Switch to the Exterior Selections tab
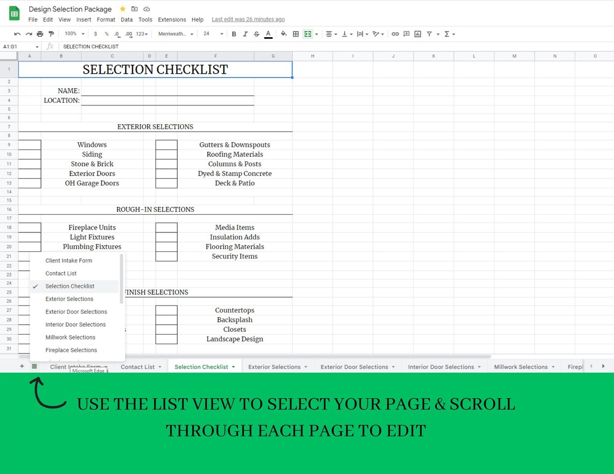The image size is (614, 474). click(274, 366)
